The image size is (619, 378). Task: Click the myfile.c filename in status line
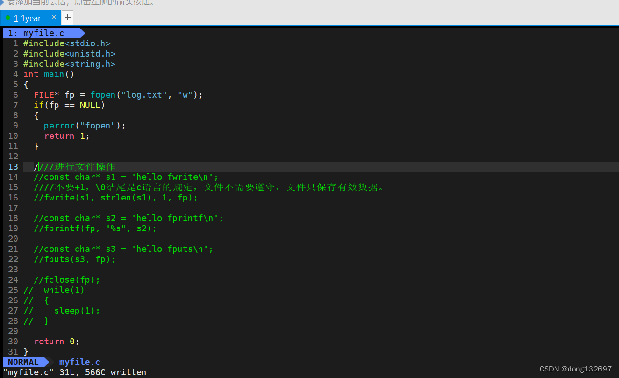(79, 362)
